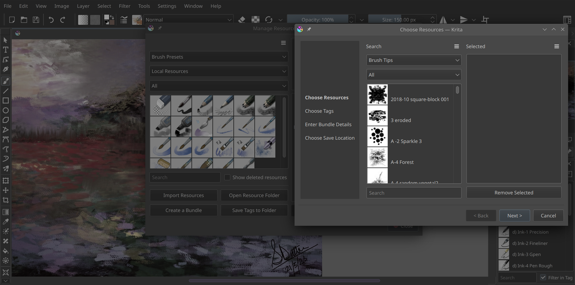The width and height of the screenshot is (575, 285).
Task: Pick the Color Sampler eyedropper tool
Action: click(6, 222)
